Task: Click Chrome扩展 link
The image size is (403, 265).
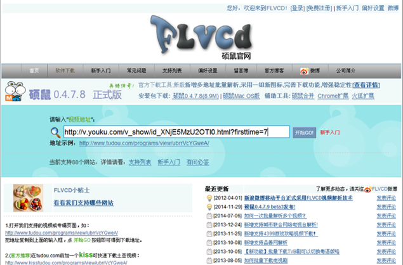Action: coord(333,96)
